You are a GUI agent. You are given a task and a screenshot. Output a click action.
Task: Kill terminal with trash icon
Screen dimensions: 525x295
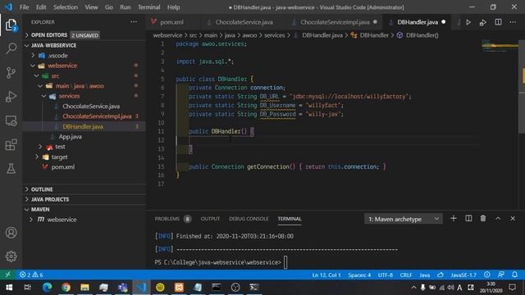click(x=483, y=219)
